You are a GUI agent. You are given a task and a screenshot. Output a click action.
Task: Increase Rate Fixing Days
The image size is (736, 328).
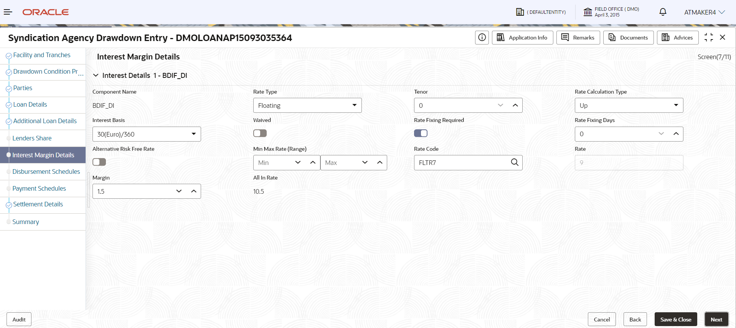coord(676,134)
